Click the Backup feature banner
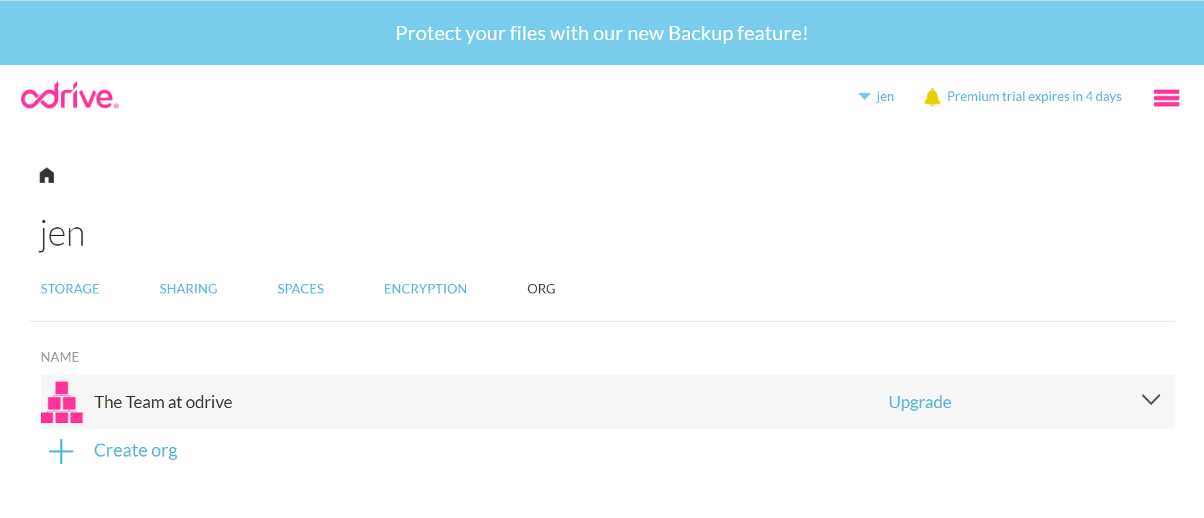Screen dimensions: 1204x518 coord(602,33)
